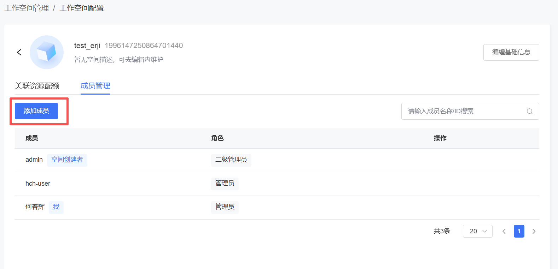Image resolution: width=558 pixels, height=269 pixels.
Task: Click 工作空间管理 breadcrumb link
Action: [27, 8]
